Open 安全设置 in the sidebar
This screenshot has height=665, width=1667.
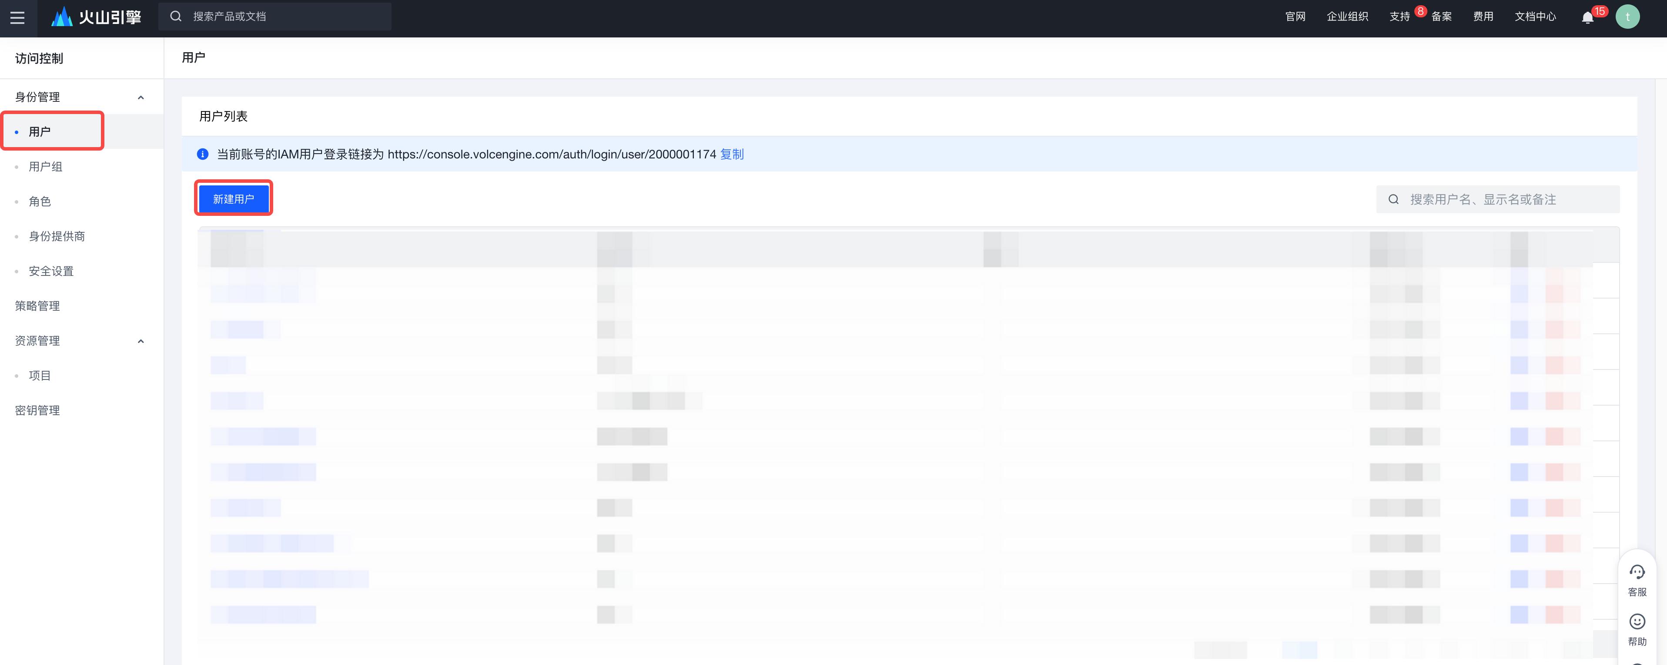51,271
